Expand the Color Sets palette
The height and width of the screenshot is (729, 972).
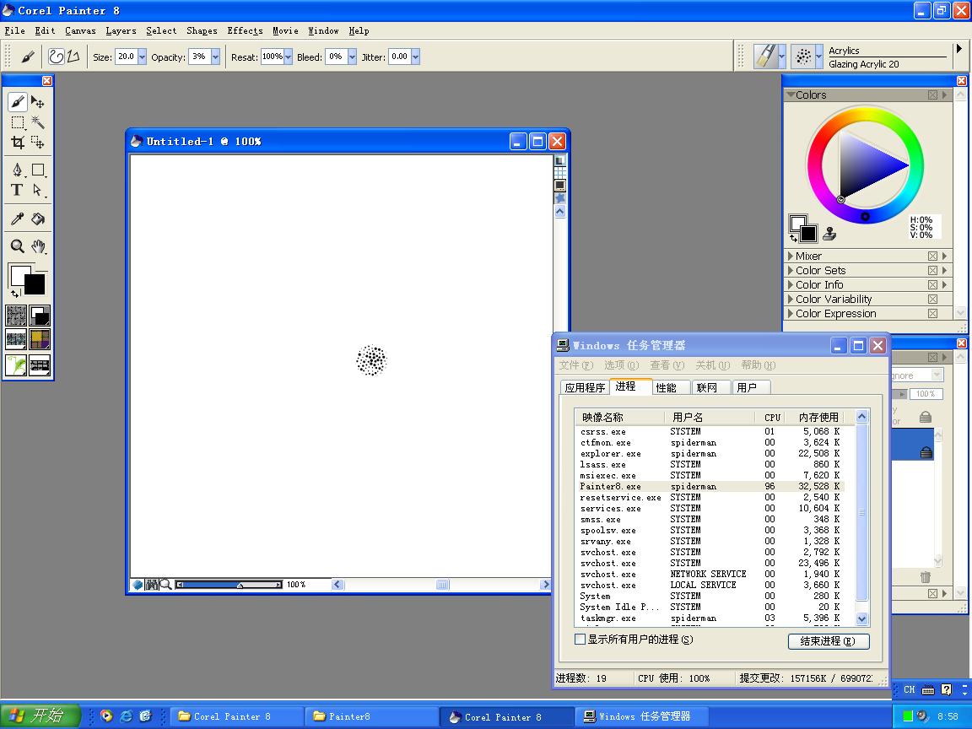click(x=791, y=270)
